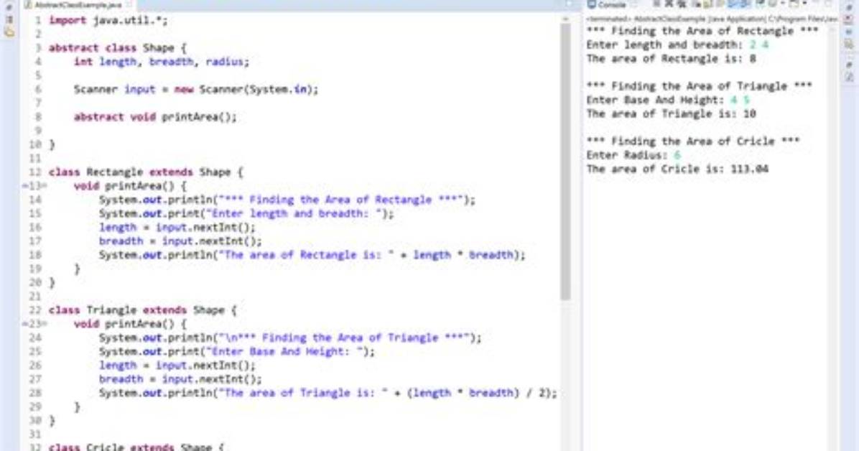Click the editor vertical scrollbar thumb
The height and width of the screenshot is (451, 859).
[565, 162]
